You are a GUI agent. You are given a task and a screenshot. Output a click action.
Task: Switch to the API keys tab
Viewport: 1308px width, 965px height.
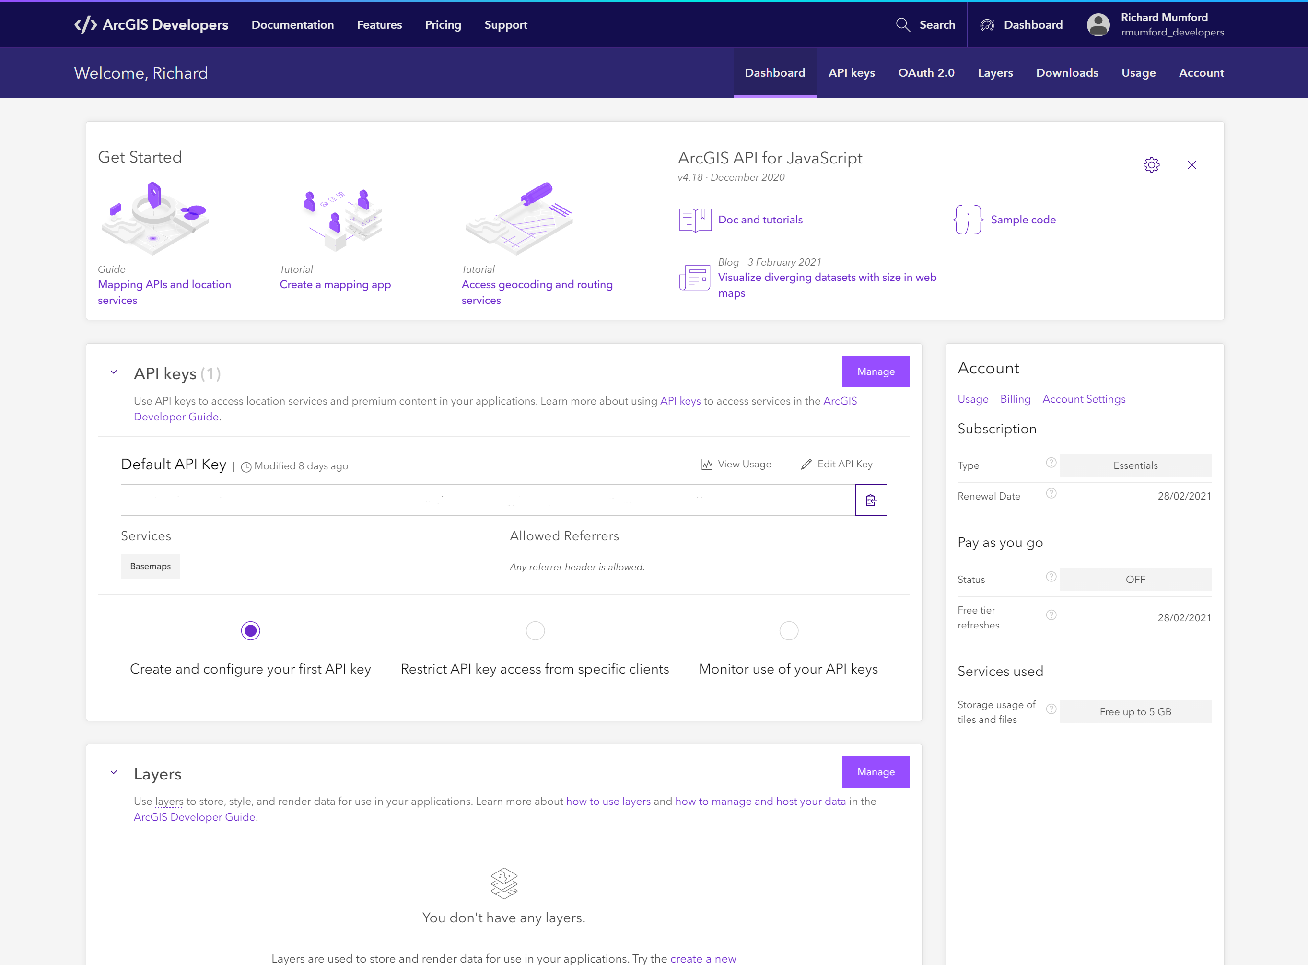coord(852,72)
